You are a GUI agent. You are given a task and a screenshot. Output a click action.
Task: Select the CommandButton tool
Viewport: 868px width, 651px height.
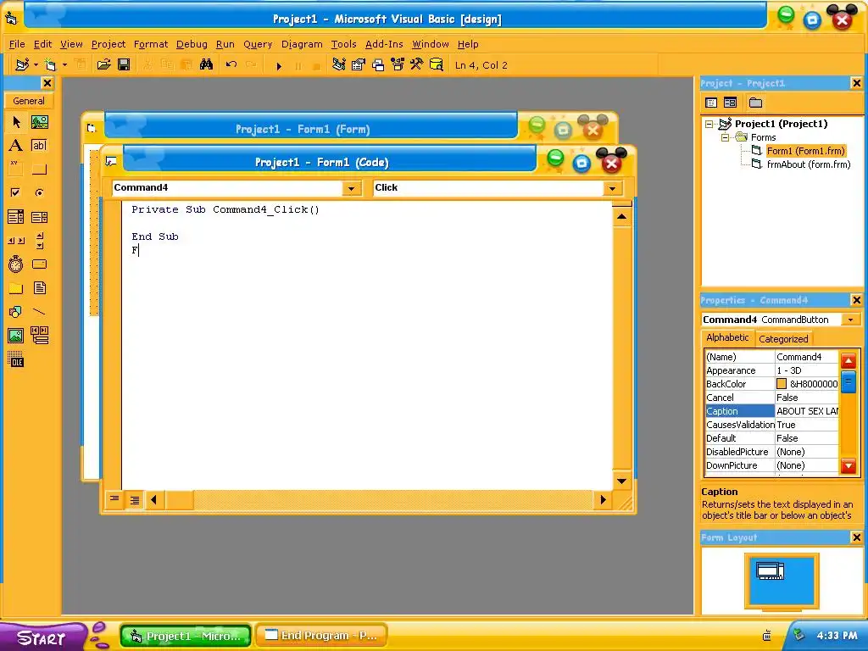(x=39, y=170)
